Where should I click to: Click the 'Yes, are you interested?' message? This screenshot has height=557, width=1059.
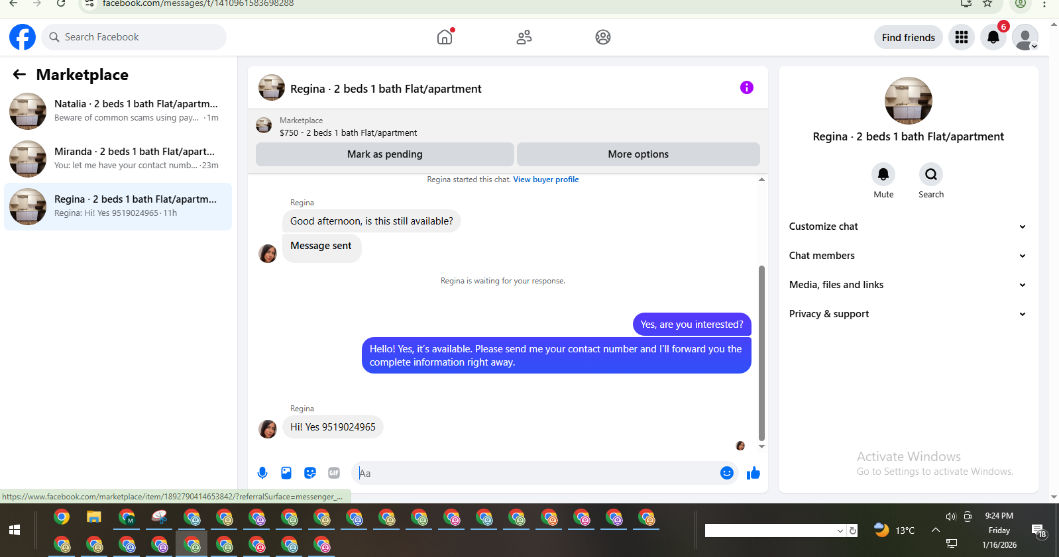click(692, 325)
